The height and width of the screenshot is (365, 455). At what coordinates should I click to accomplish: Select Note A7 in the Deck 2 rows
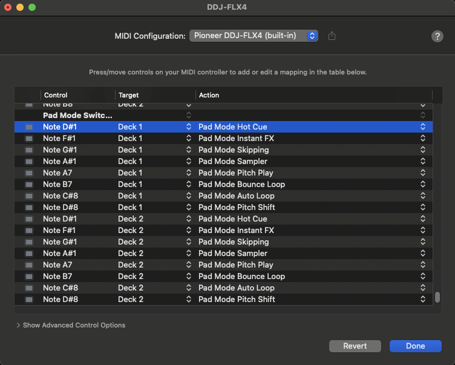[x=57, y=265]
